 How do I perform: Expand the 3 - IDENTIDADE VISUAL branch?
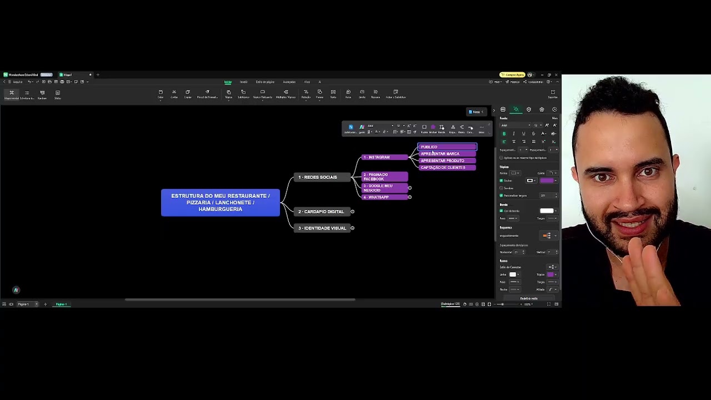click(x=353, y=228)
